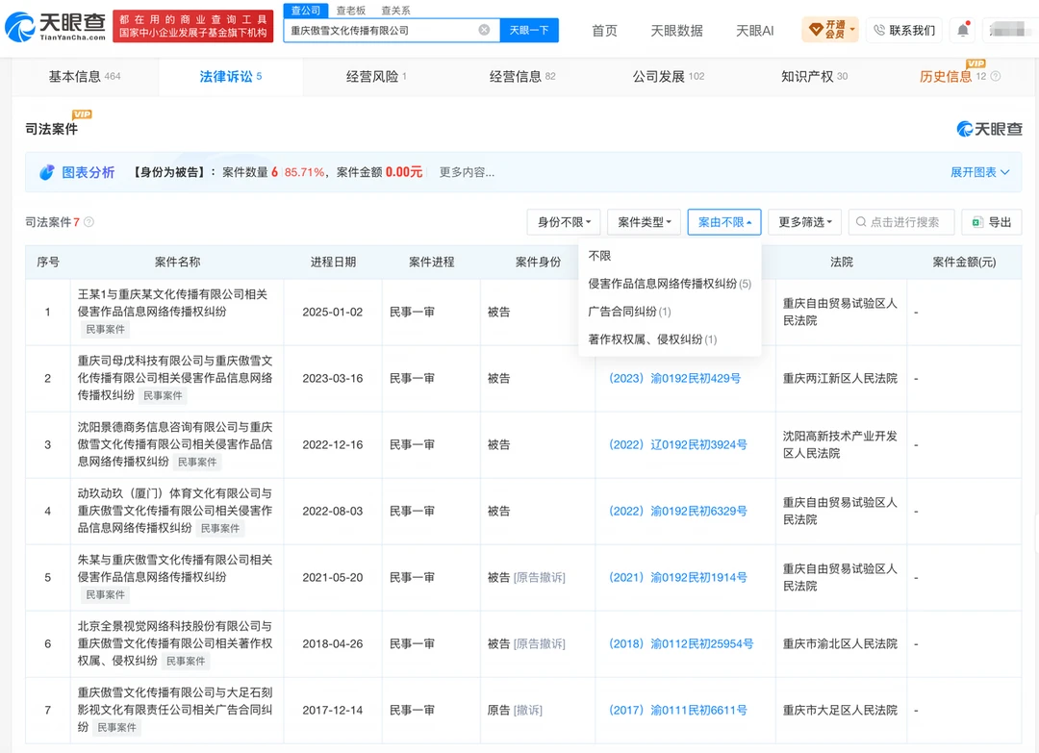
Task: Open notifications bell icon
Action: pyautogui.click(x=963, y=30)
